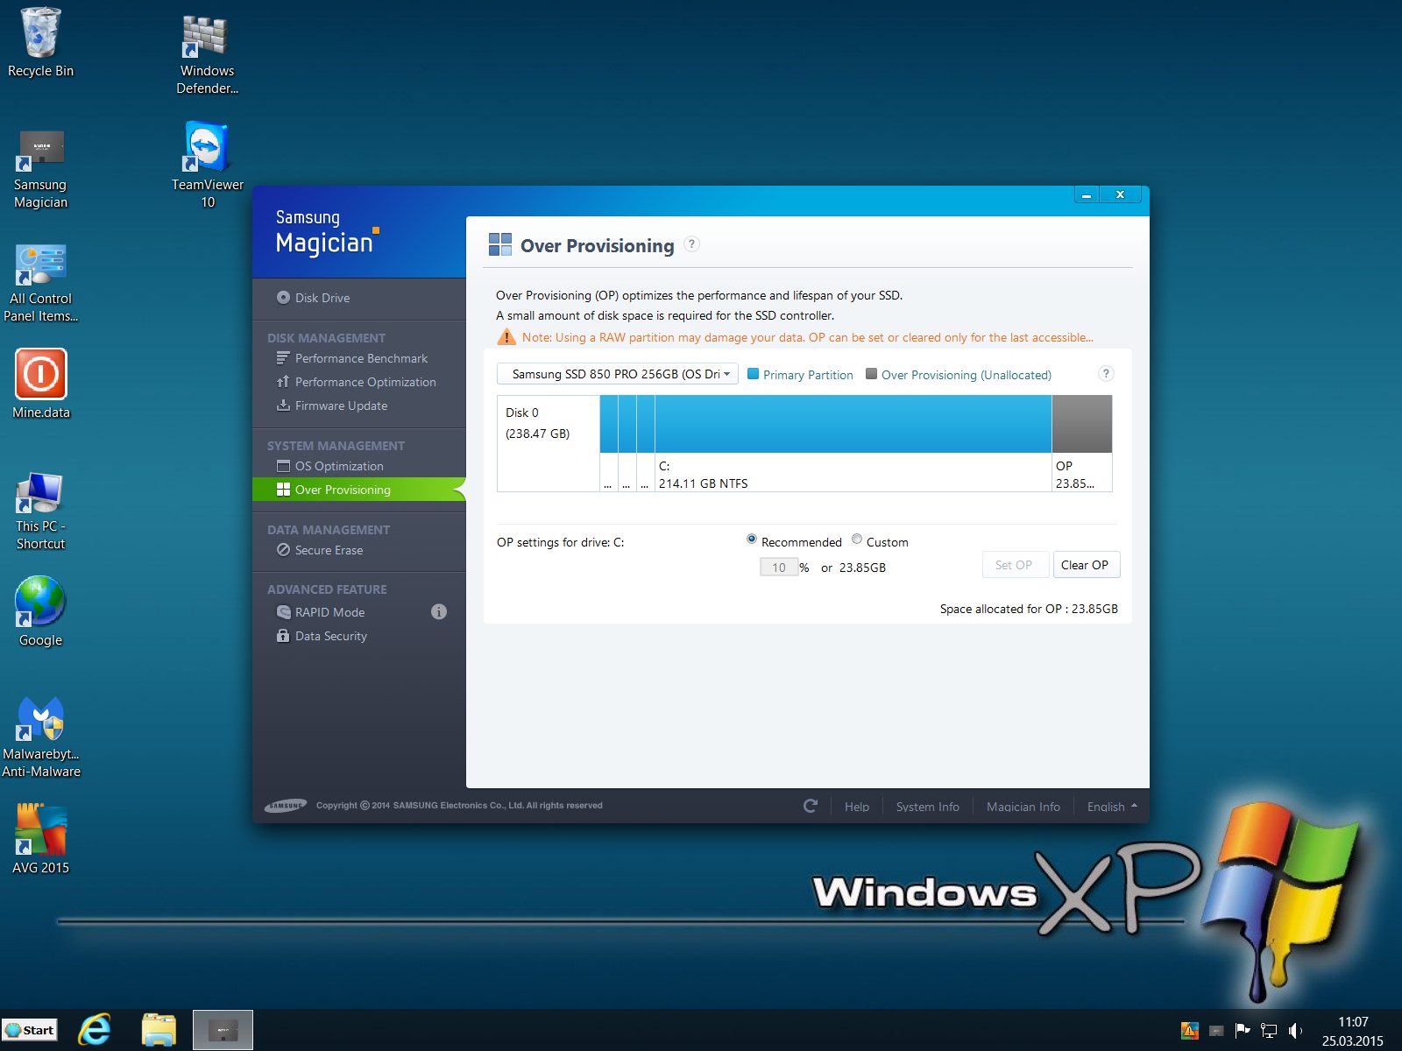The image size is (1402, 1051).
Task: Select the Recommended radio button
Action: click(x=752, y=540)
